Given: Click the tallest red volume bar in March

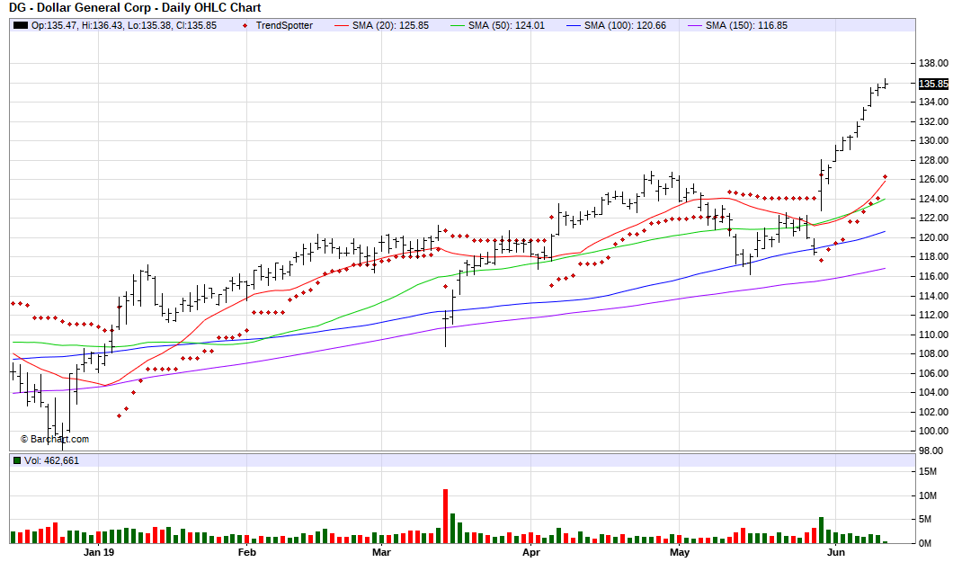Looking at the screenshot, I should tap(446, 516).
